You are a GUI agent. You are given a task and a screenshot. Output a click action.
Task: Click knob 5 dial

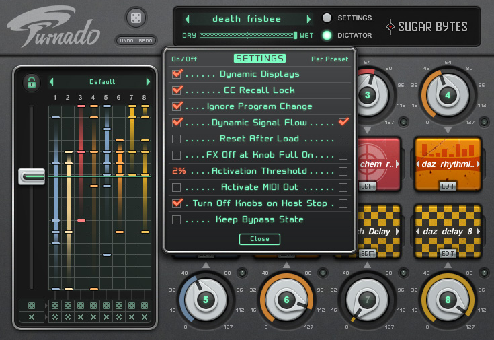[206, 300]
